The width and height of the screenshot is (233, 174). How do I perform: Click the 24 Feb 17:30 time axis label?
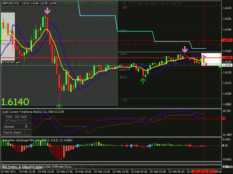(64, 172)
